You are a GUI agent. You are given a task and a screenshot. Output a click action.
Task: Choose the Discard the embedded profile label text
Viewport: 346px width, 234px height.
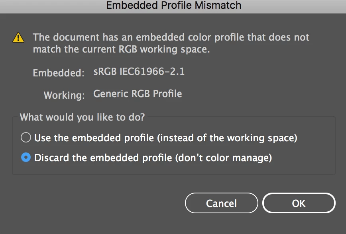pyautogui.click(x=103, y=158)
